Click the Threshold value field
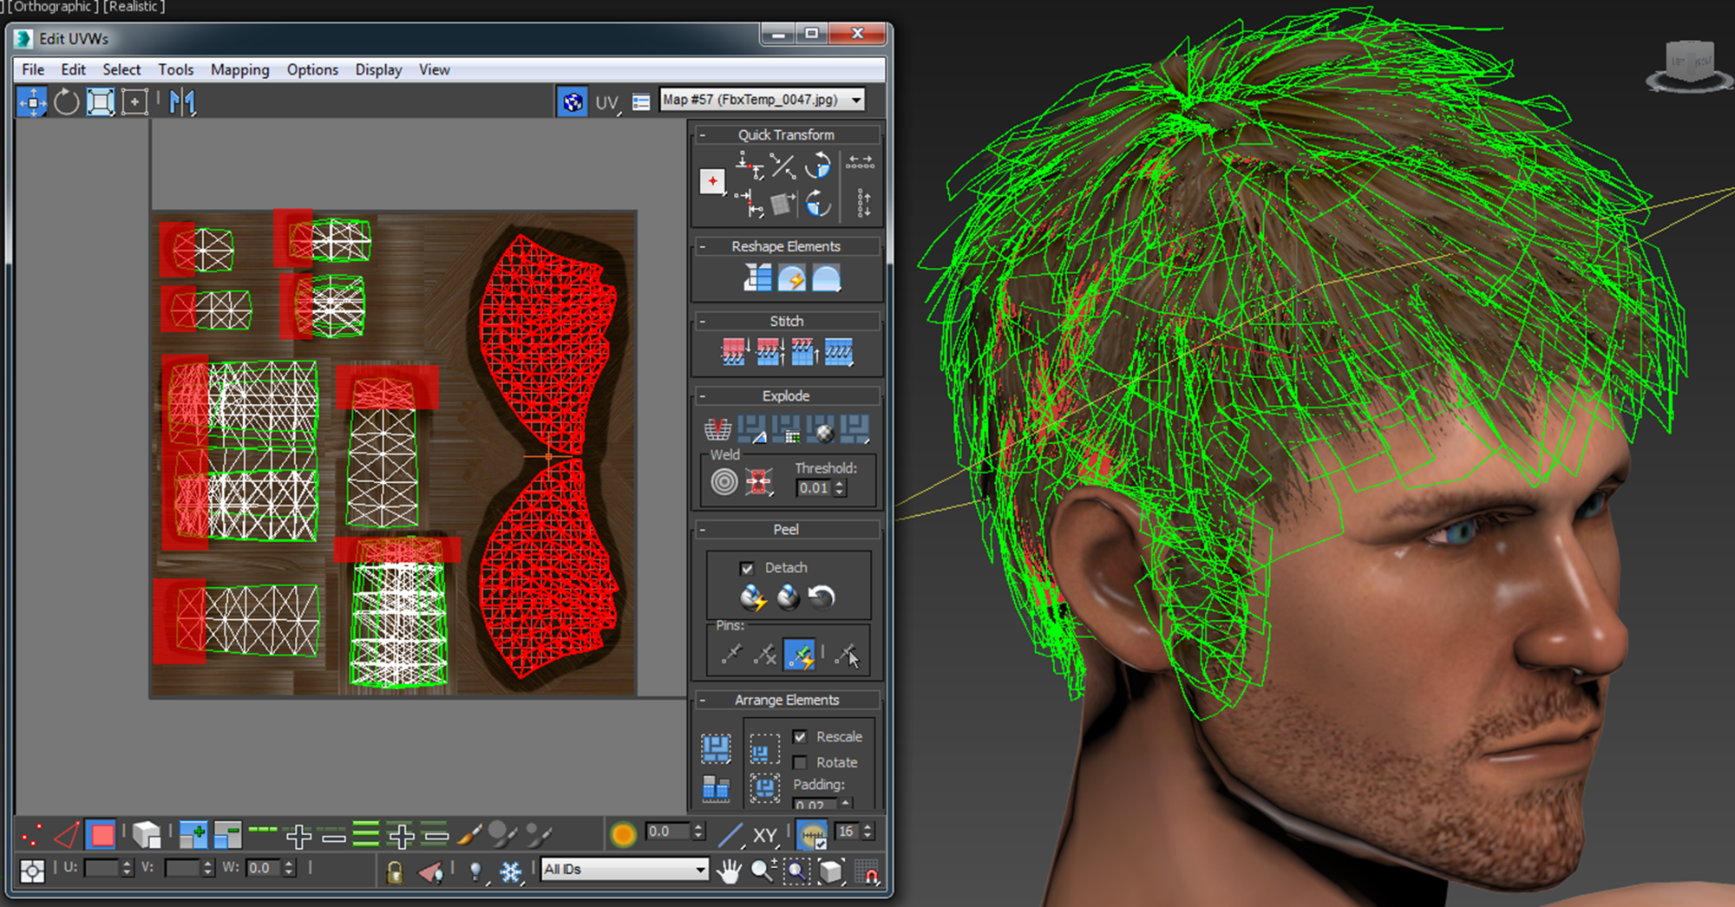The image size is (1735, 907). coord(815,488)
